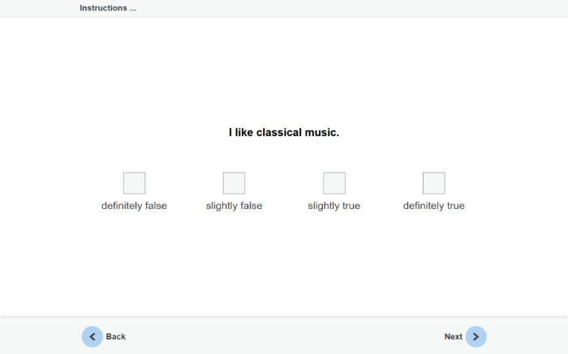
Task: Click the word "Instructions" in the top bar
Action: [x=103, y=8]
